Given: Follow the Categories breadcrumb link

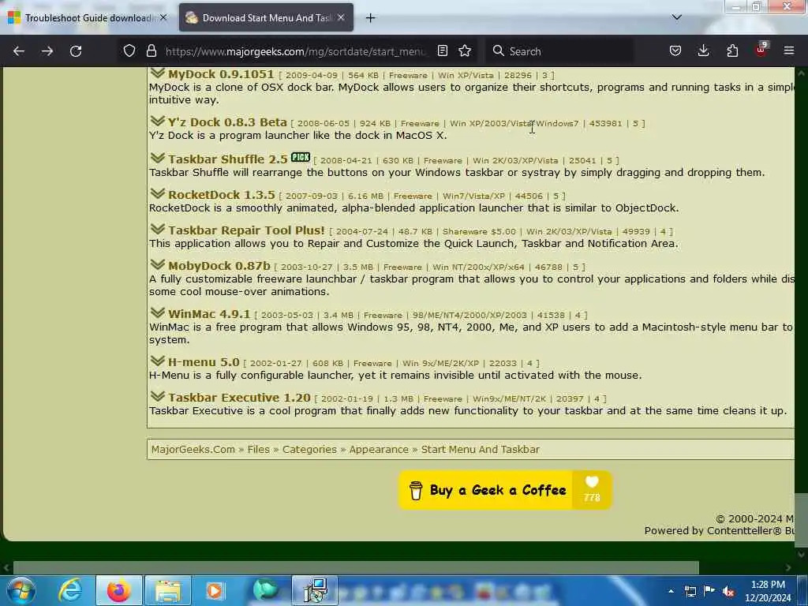Looking at the screenshot, I should [309, 449].
